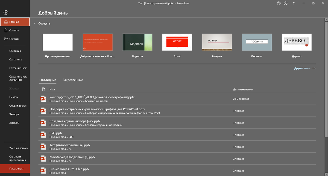
Task: Choose the Галерея theme thumbnail
Action: click(217, 42)
